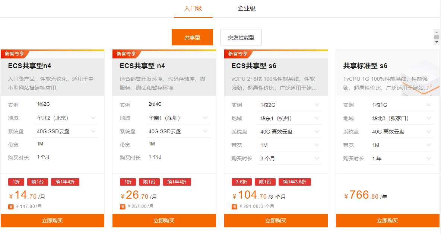The width and height of the screenshot is (441, 234).
Task: Switch to the 企业级 tab
Action: 247,9
